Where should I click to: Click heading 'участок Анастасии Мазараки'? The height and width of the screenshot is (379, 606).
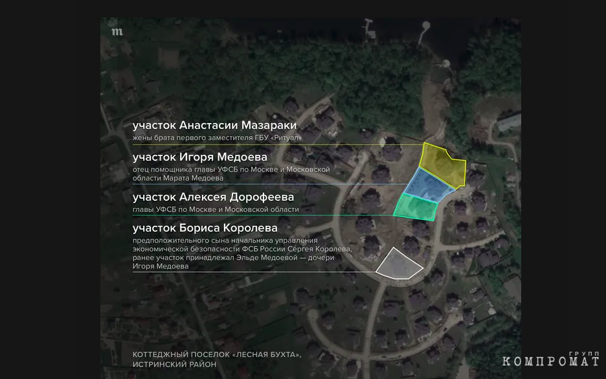coord(214,125)
